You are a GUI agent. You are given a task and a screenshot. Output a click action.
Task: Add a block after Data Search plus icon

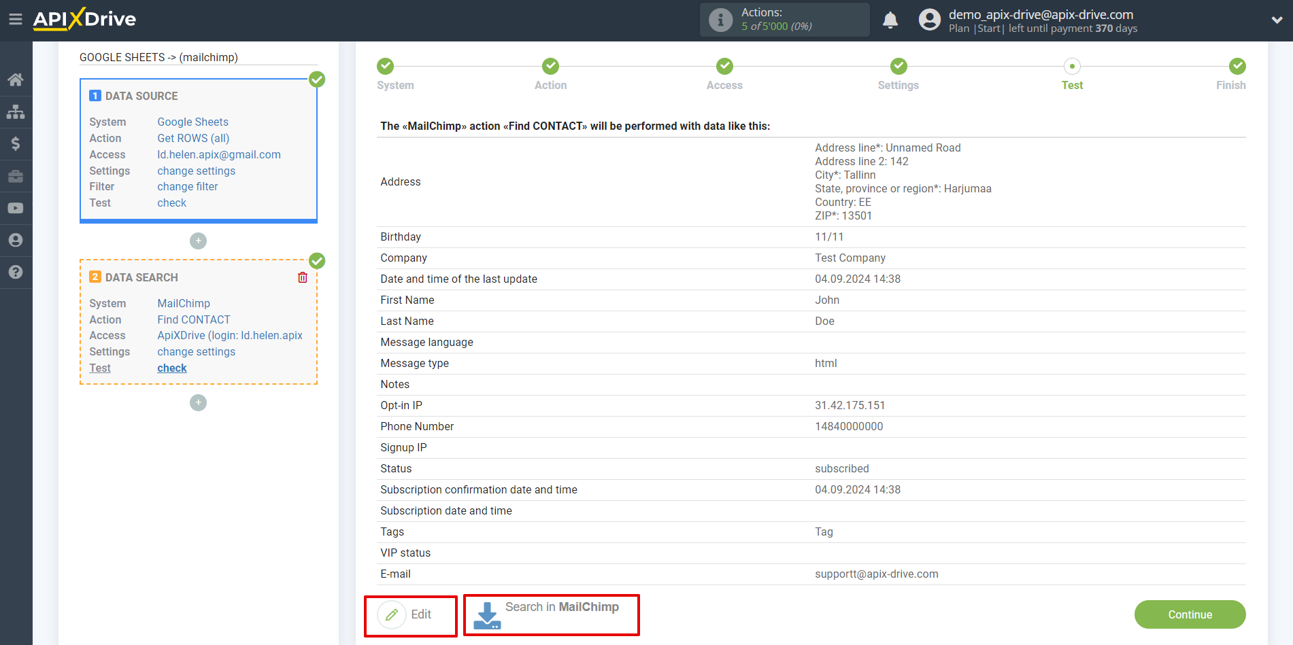point(198,402)
